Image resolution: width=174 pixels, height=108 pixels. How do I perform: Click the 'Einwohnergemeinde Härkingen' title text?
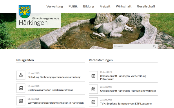(x=39, y=21)
